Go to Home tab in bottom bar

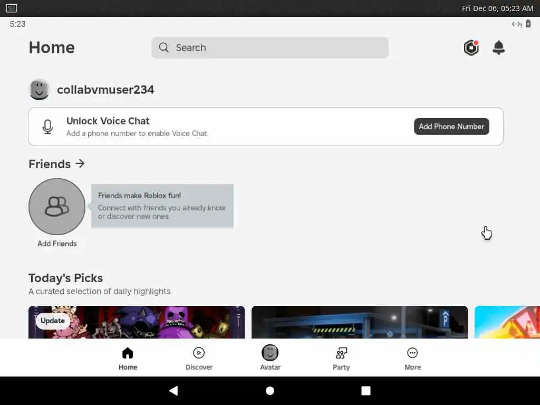click(128, 359)
